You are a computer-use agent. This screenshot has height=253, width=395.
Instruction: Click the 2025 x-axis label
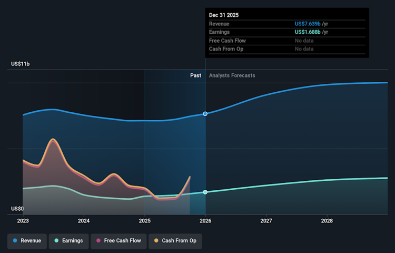(145, 221)
